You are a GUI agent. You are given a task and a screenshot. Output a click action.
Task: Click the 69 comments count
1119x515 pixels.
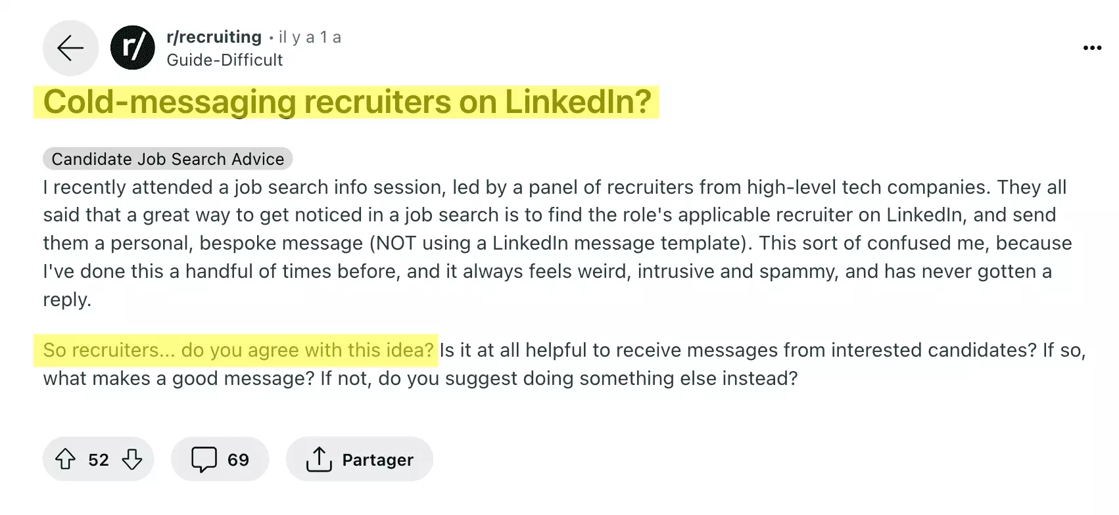tap(238, 460)
